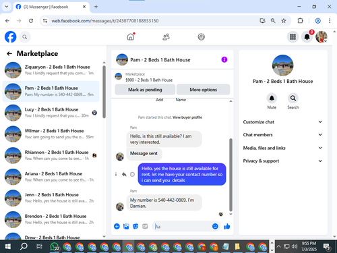337x253 pixels.
Task: Expand the Privacy & support section
Action: pyautogui.click(x=282, y=161)
